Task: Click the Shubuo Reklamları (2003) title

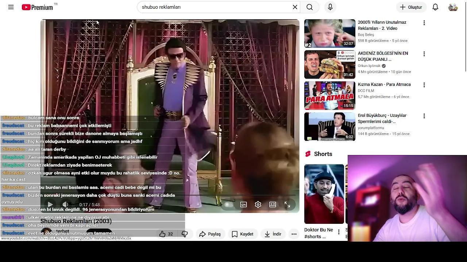Action: coord(76,221)
